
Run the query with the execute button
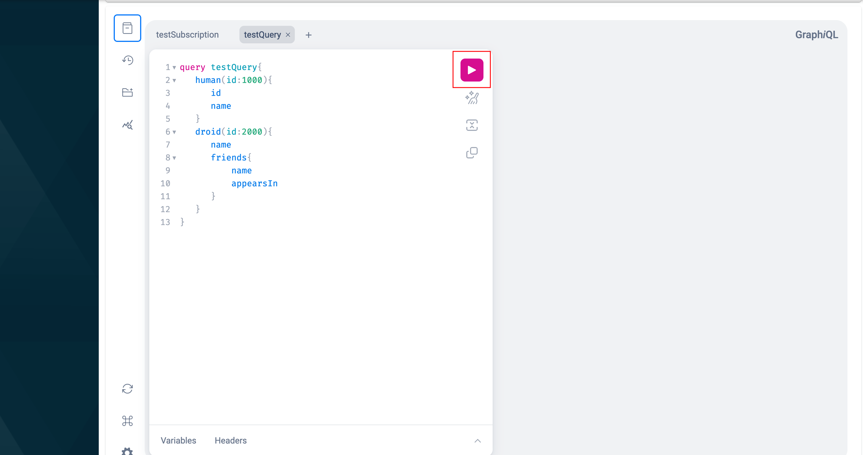(471, 70)
